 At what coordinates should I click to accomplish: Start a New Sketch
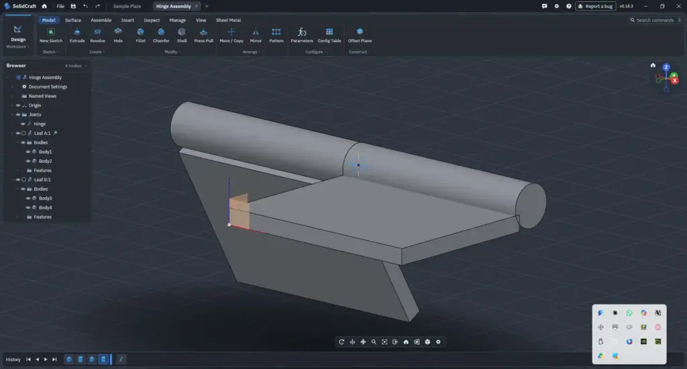(51, 35)
